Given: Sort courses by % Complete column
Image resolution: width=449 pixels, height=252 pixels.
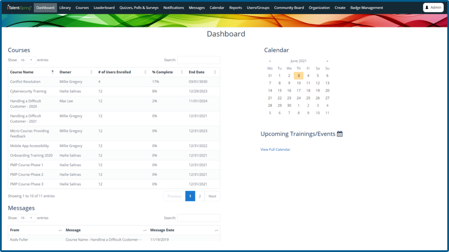Looking at the screenshot, I should 182,72.
